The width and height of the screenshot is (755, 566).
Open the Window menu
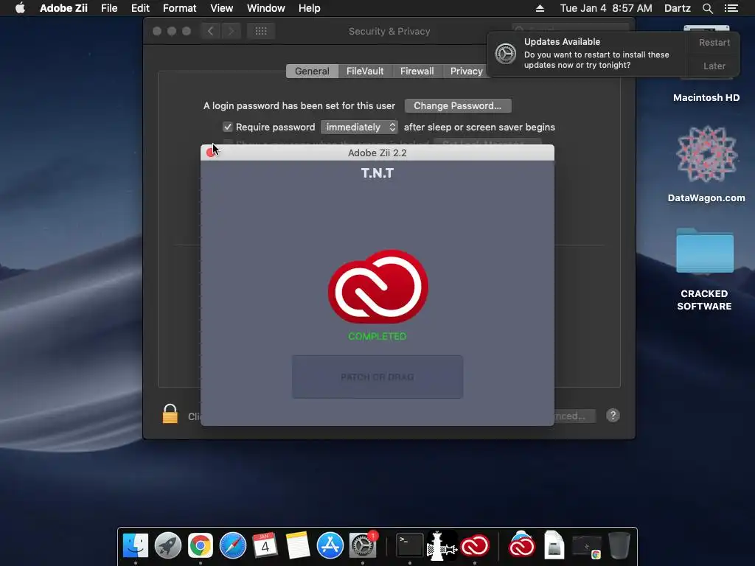click(265, 8)
